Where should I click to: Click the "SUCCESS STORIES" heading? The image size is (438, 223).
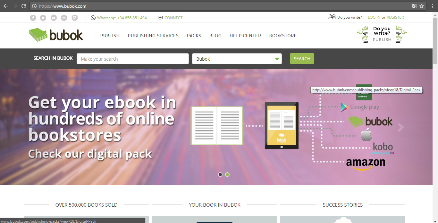point(343,205)
